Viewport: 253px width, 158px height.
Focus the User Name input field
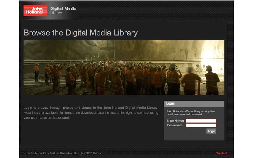click(x=201, y=121)
